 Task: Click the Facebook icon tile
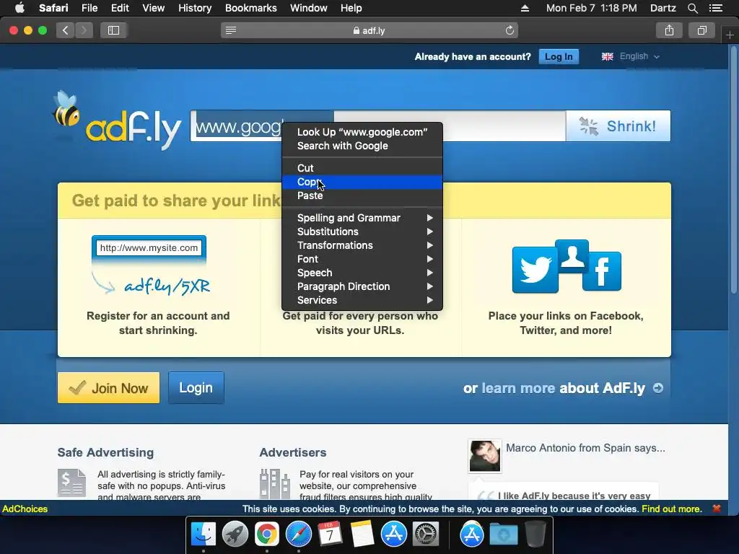602,271
